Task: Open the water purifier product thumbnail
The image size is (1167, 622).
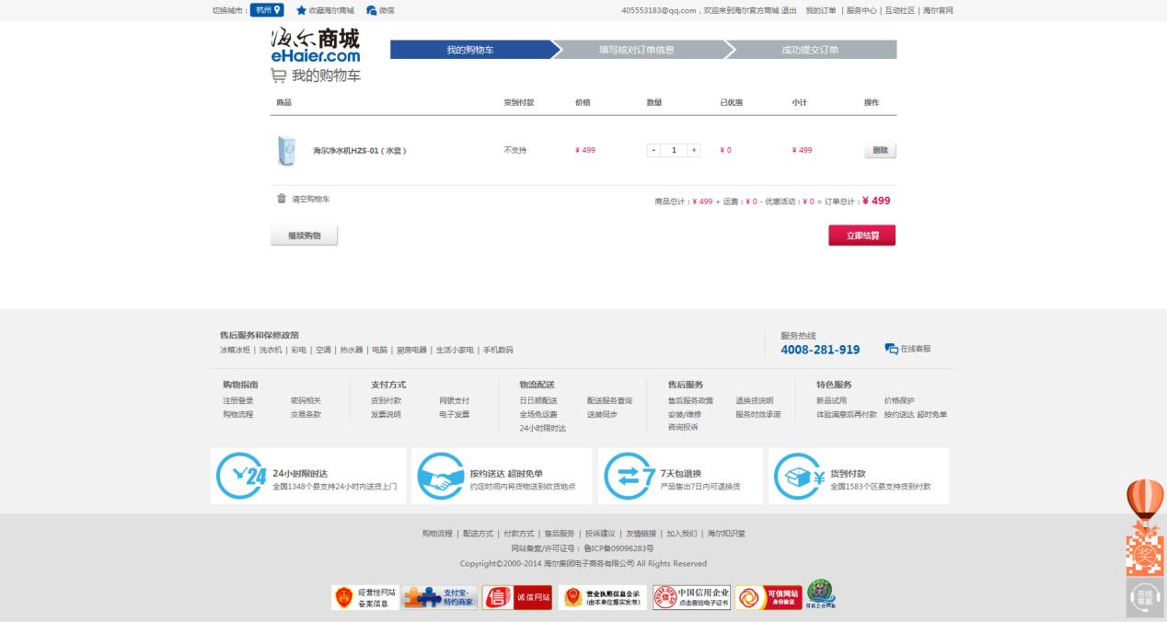Action: click(x=286, y=150)
